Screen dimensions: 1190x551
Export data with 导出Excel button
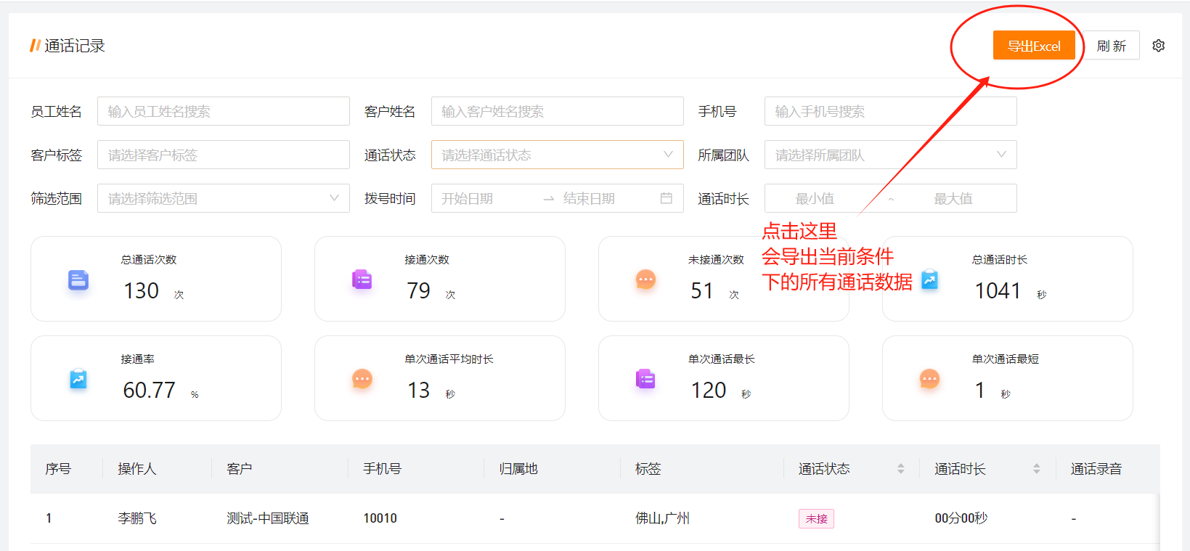(1034, 46)
